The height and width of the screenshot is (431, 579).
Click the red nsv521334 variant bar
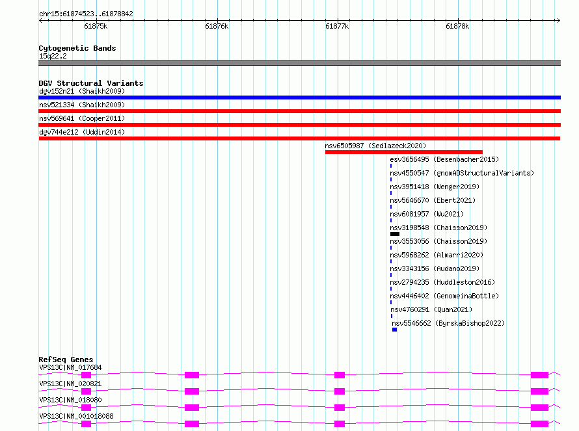[x=299, y=111]
